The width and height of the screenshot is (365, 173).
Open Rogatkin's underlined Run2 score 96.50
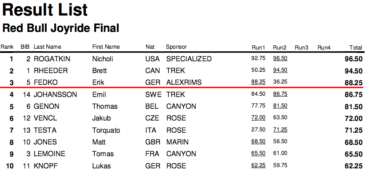(x=280, y=59)
